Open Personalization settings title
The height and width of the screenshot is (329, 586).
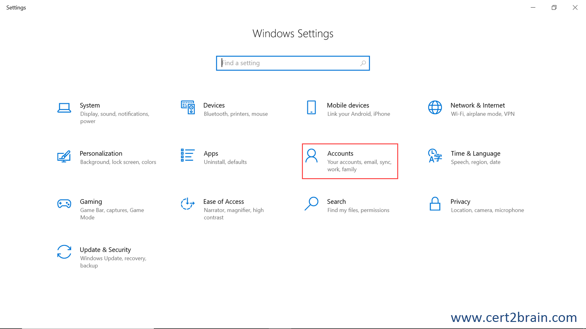tap(101, 153)
